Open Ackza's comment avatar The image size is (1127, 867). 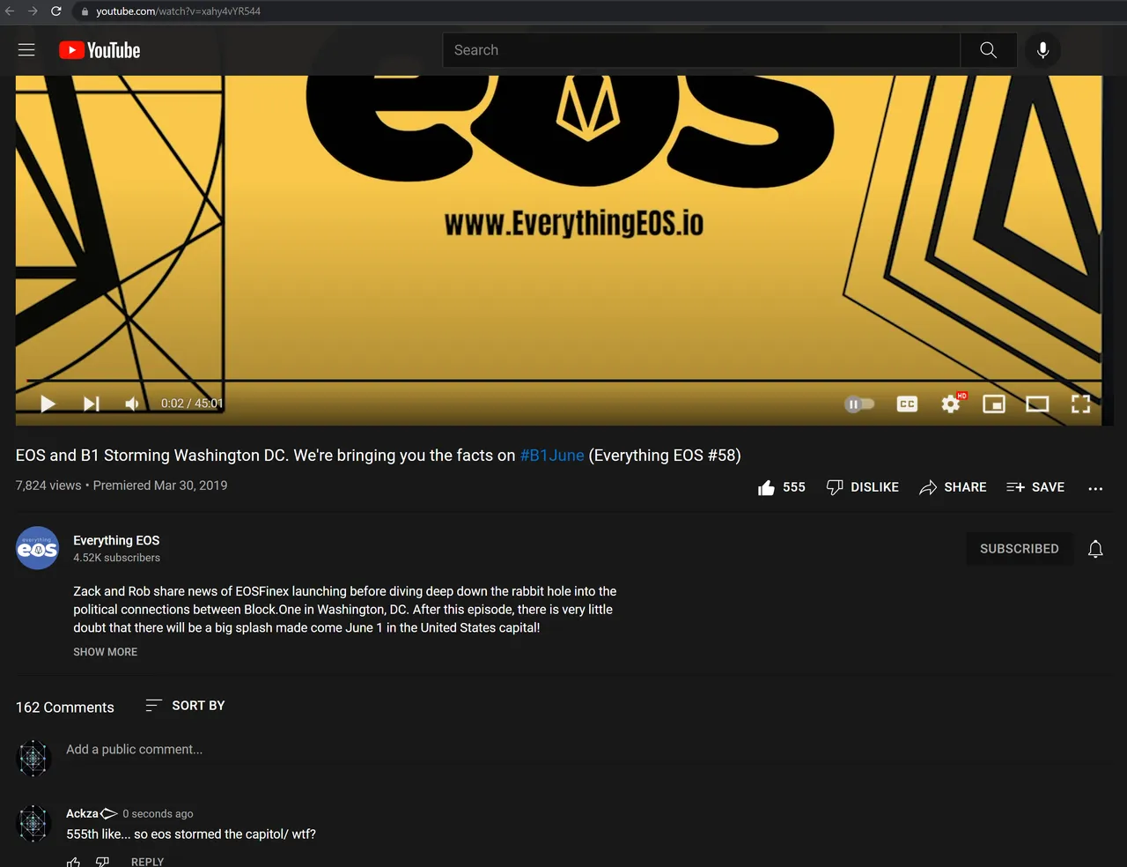[33, 823]
